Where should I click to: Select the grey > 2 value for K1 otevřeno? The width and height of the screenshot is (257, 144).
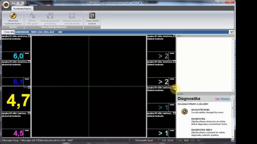click(163, 56)
